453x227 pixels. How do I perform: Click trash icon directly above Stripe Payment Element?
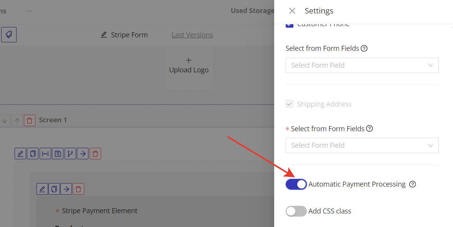[78, 189]
